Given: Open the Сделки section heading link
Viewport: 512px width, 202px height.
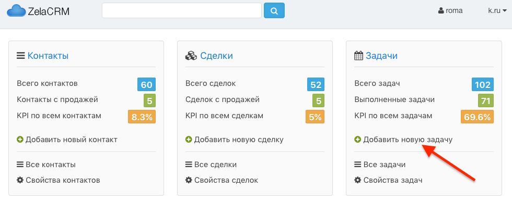Looking at the screenshot, I should [x=216, y=56].
